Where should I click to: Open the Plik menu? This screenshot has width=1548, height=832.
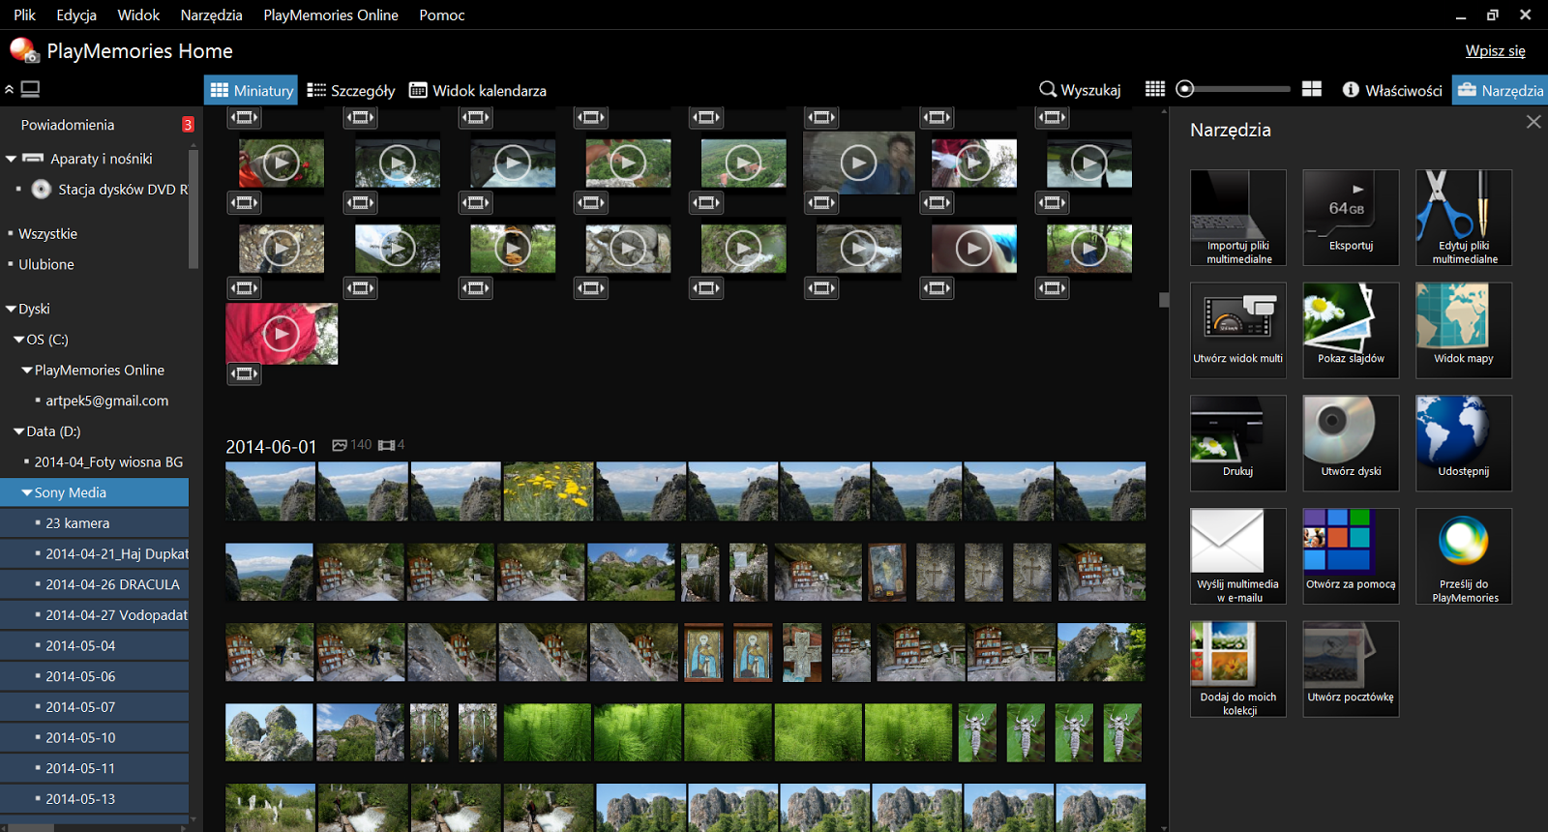coord(24,15)
